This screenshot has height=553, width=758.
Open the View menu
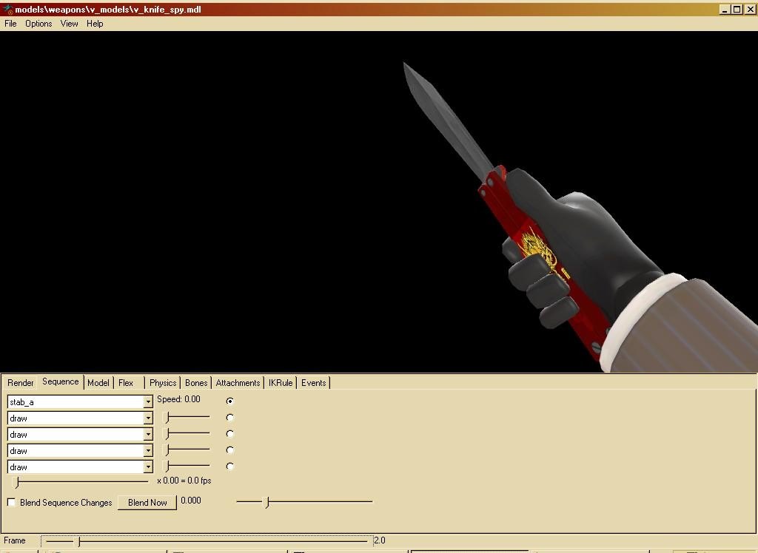tap(69, 24)
